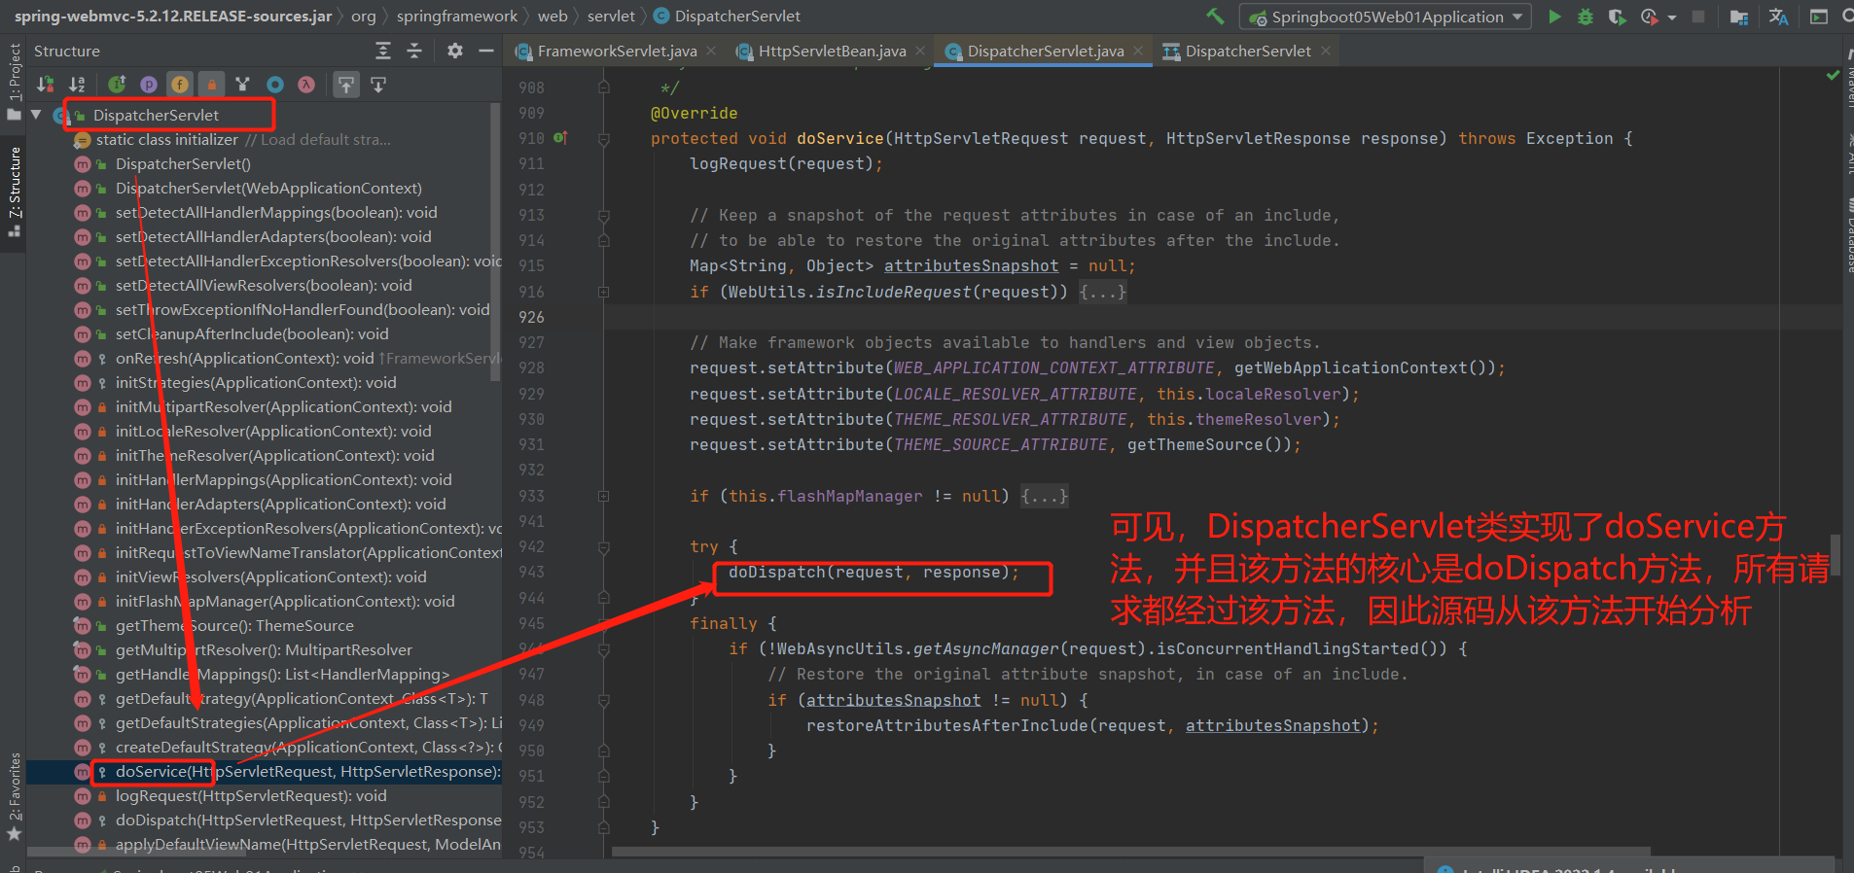Screen dimensions: 1854x873
Task: Collapse the DispatcherServlet class tree node
Action: (36, 115)
